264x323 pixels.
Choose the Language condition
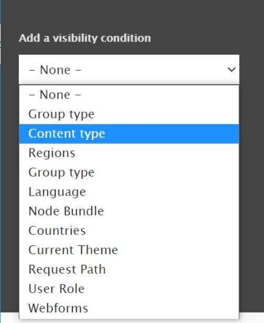tap(129, 192)
